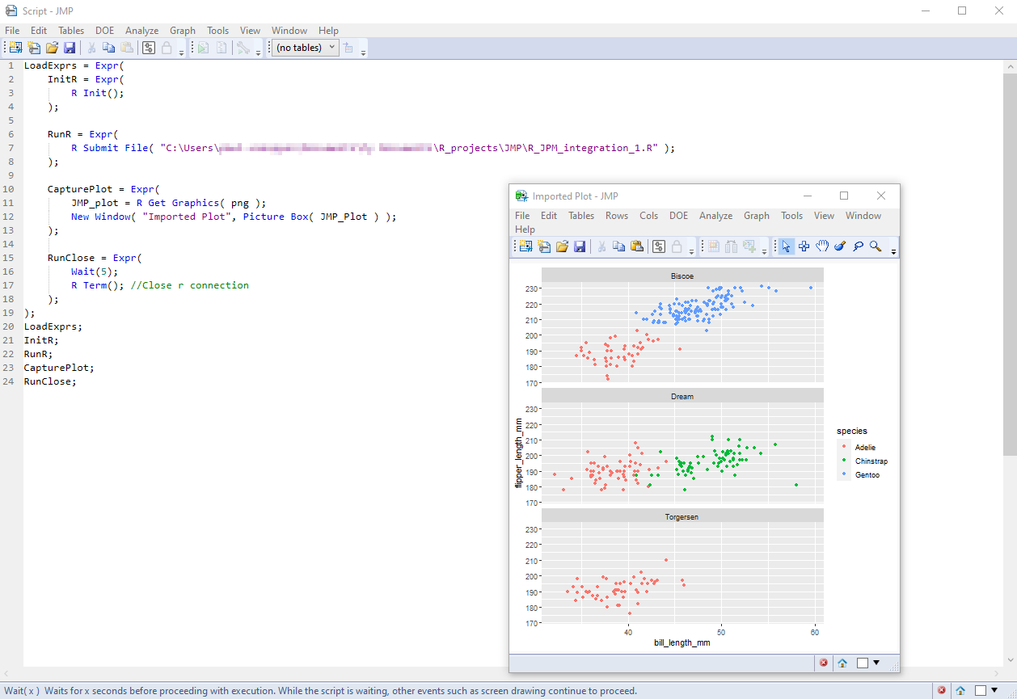1017x699 pixels.
Task: Click red error button in Script status bar
Action: (942, 691)
